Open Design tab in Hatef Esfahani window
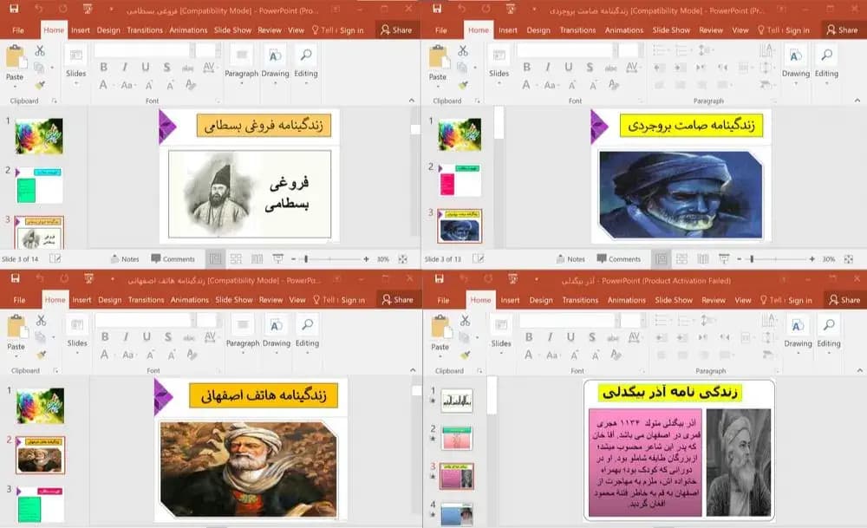Screen dimensions: 867x528 (109, 300)
